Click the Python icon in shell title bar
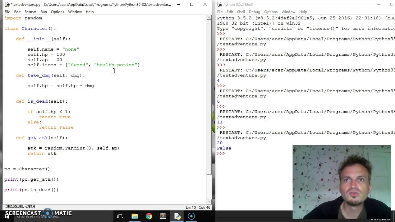Screen dimensions: 395x222 pyautogui.click(x=219, y=4)
